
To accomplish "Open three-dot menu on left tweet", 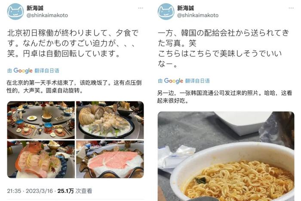I will pos(141,8).
